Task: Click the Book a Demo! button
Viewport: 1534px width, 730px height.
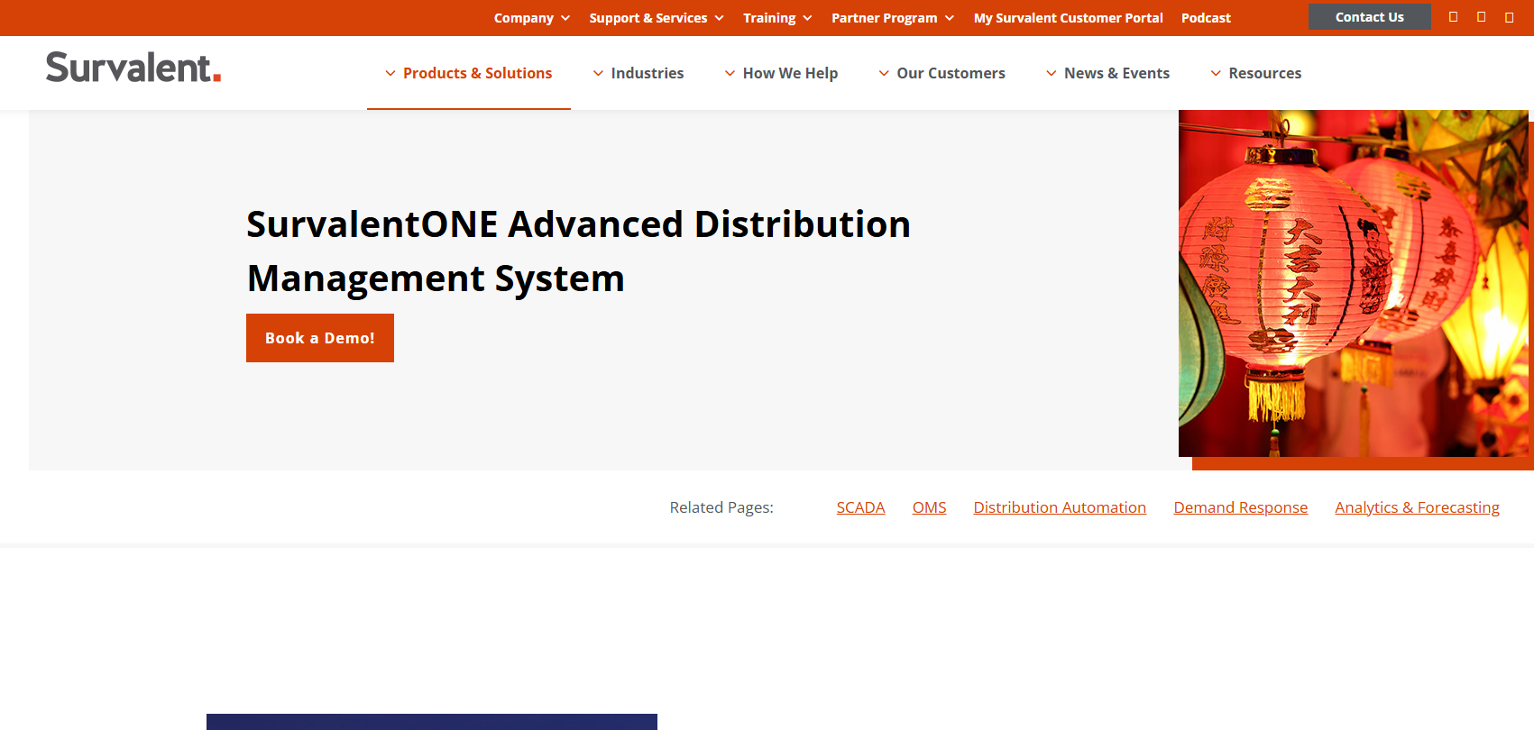Action: coord(320,338)
